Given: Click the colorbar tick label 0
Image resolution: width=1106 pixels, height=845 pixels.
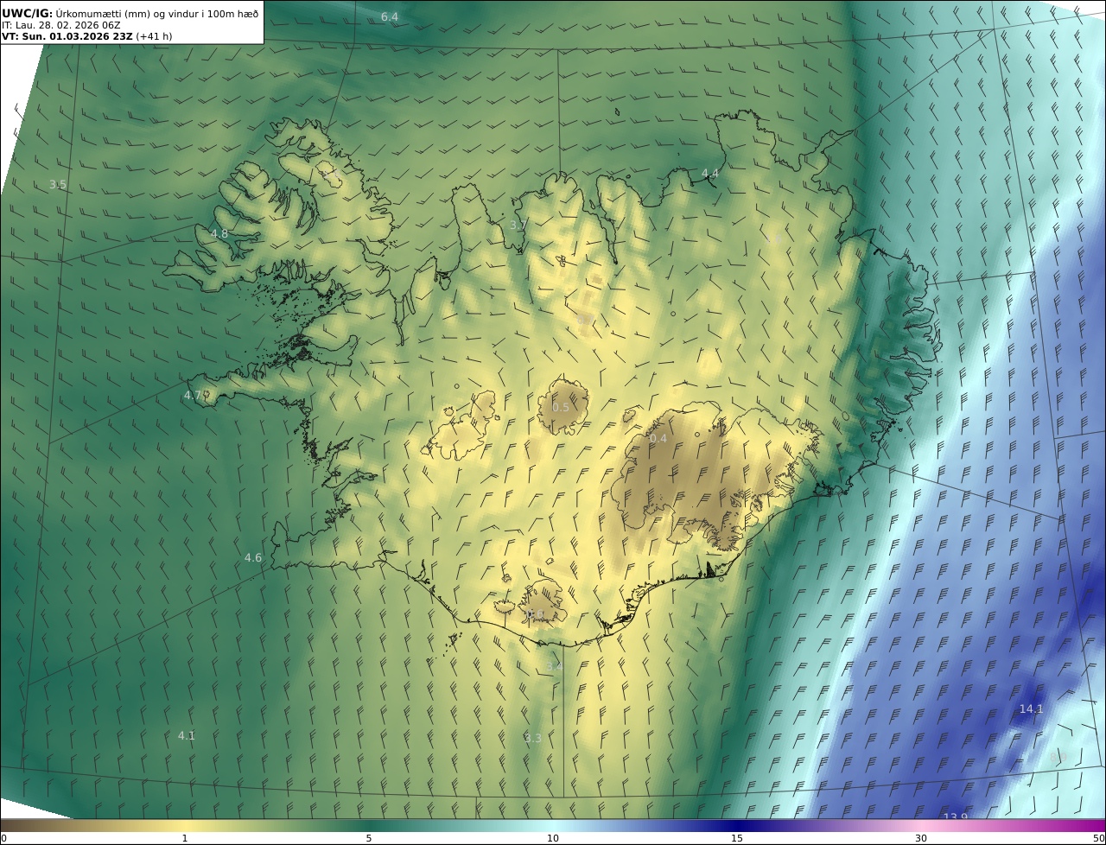Looking at the screenshot, I should tap(3, 838).
